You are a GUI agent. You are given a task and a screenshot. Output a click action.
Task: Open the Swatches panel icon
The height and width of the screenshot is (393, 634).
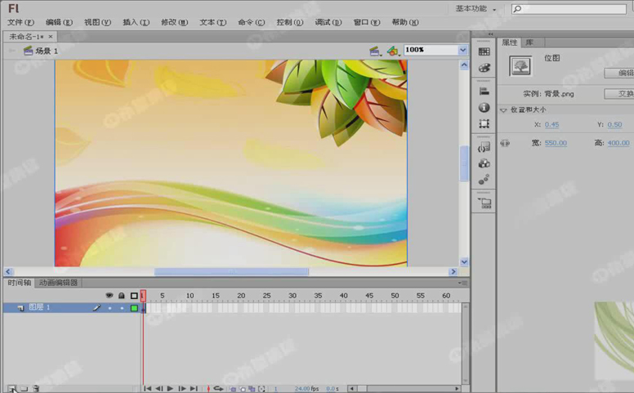coord(484,52)
